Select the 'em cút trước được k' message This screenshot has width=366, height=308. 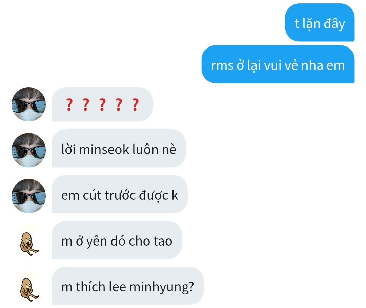coord(120,194)
